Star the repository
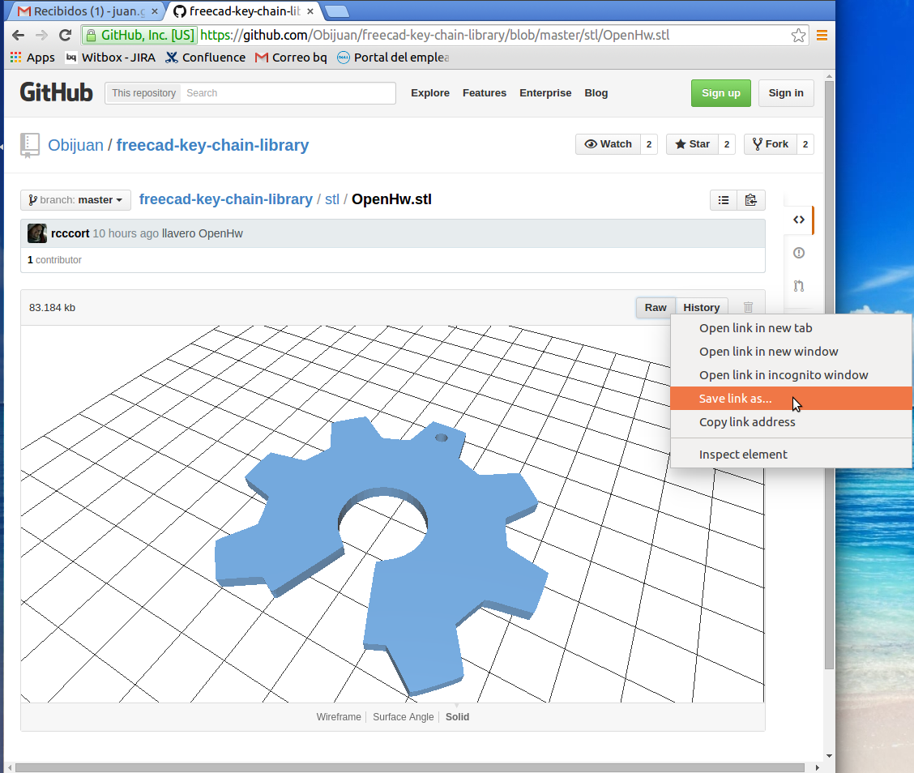Screen dimensions: 914x773 click(x=692, y=144)
